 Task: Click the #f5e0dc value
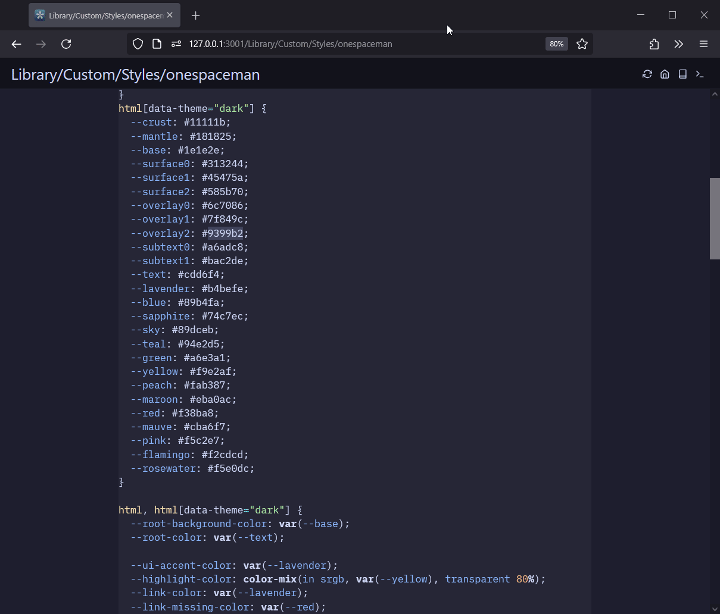pos(228,468)
